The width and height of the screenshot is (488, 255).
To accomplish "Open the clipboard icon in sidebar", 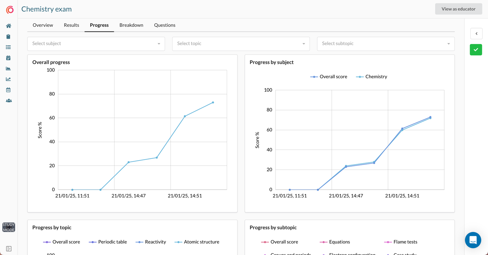I will click(x=8, y=37).
